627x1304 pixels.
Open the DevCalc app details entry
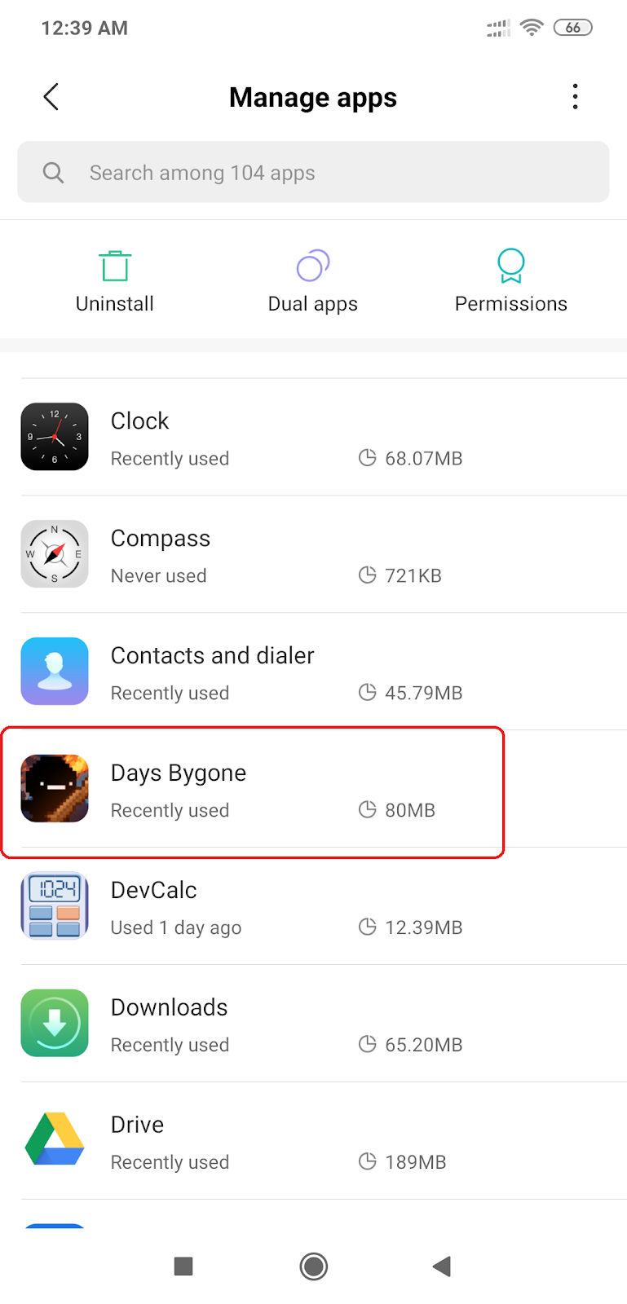pos(245,905)
